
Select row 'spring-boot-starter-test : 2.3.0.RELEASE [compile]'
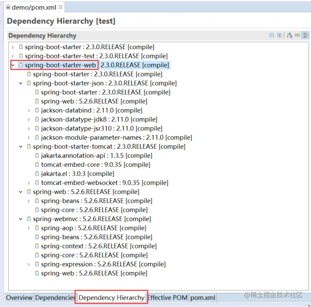click(96, 56)
